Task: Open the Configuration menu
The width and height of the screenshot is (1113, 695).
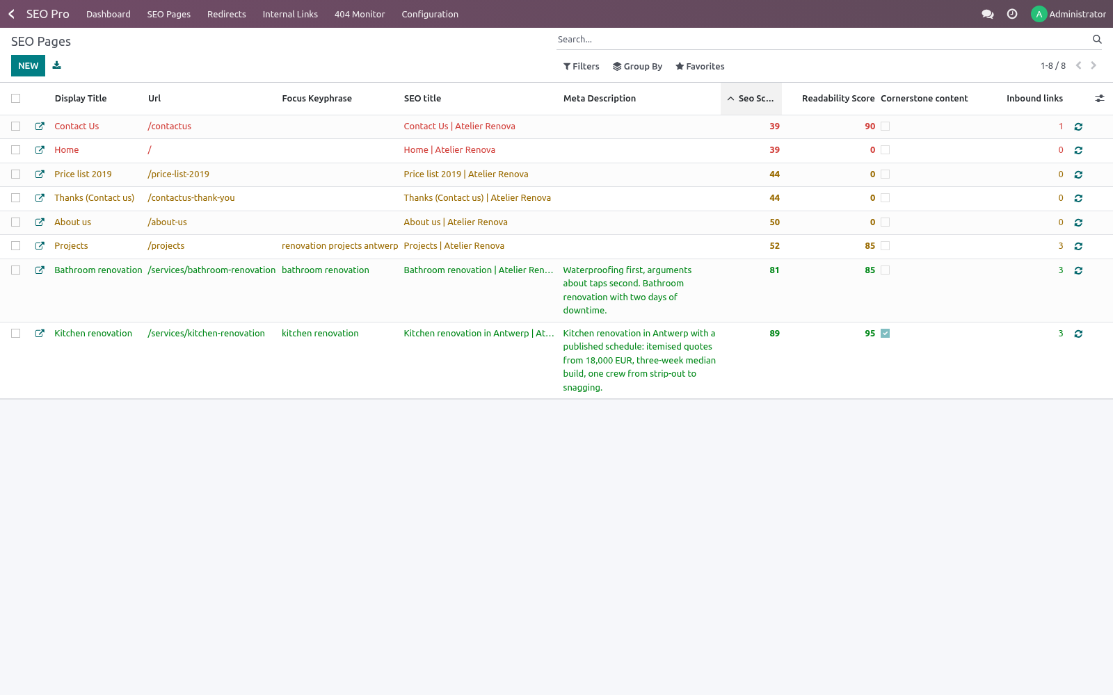Action: 430,14
